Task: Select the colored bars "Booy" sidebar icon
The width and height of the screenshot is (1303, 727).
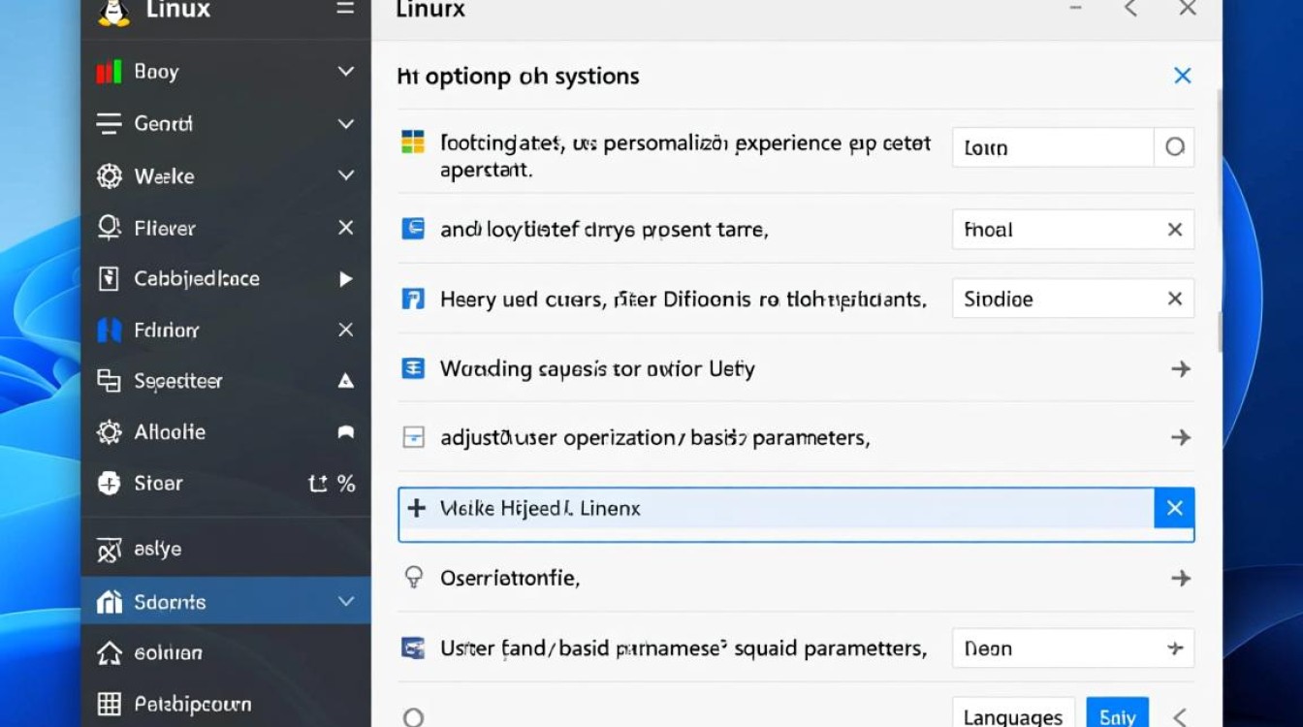Action: [x=109, y=71]
